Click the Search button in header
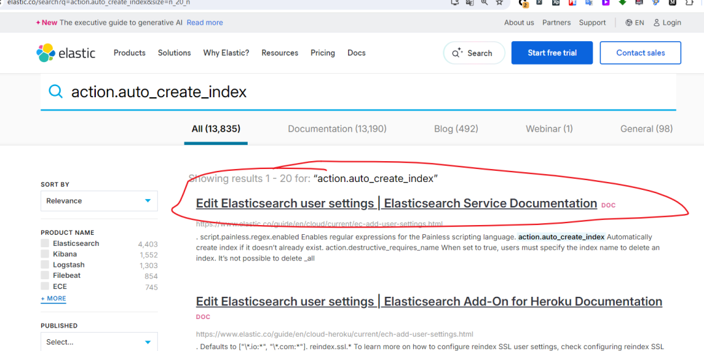 [x=474, y=53]
